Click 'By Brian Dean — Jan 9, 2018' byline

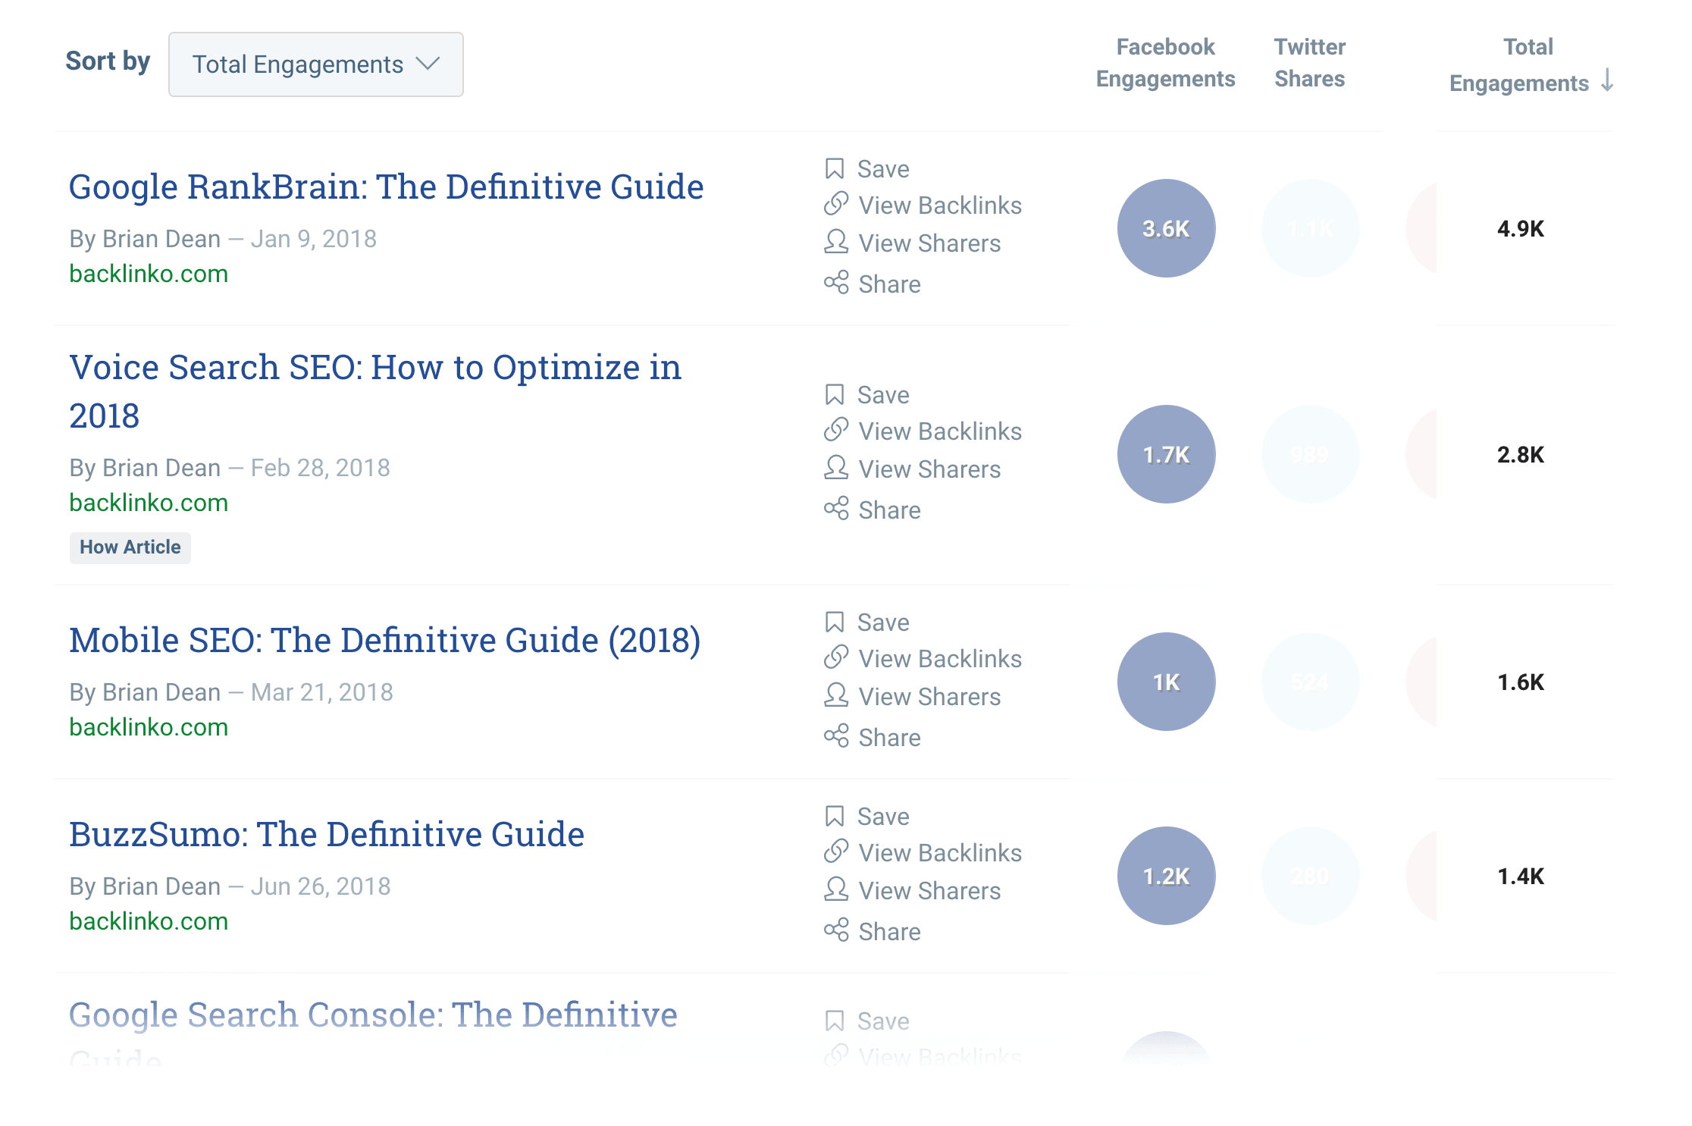[223, 239]
